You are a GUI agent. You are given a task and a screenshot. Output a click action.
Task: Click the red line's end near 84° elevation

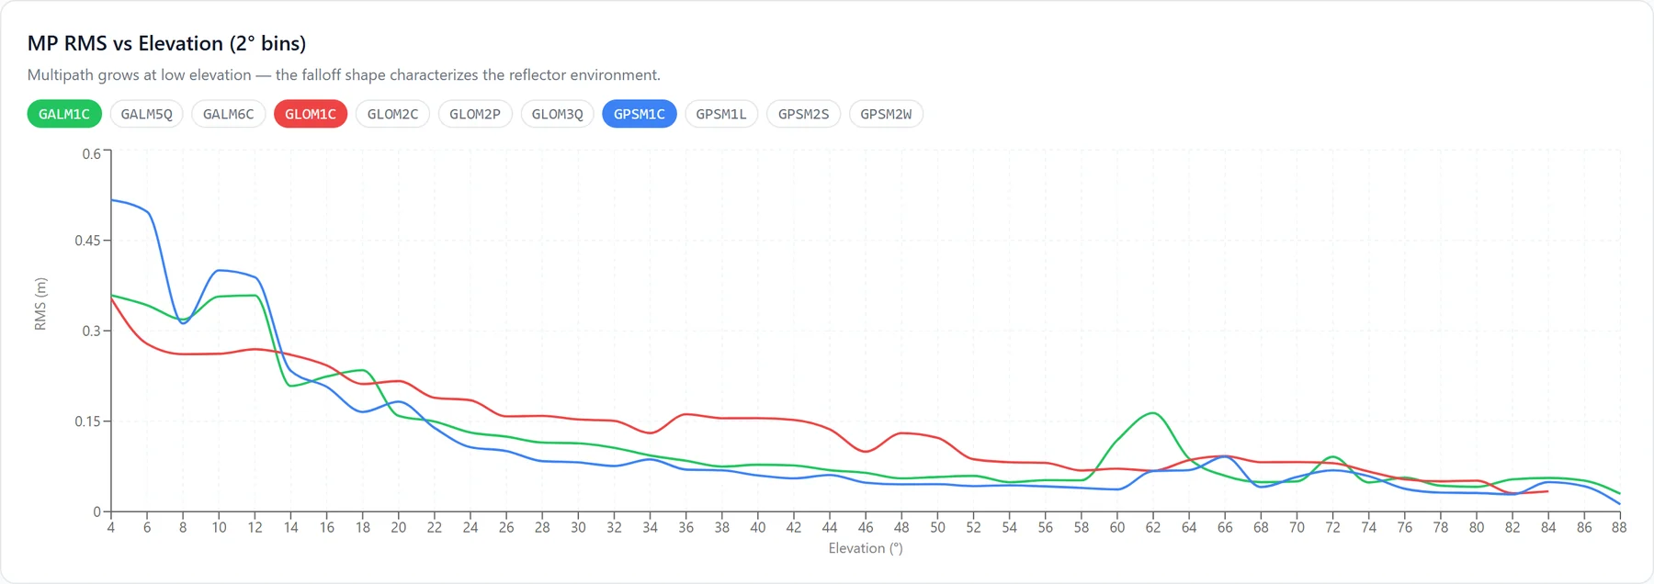tap(1548, 491)
